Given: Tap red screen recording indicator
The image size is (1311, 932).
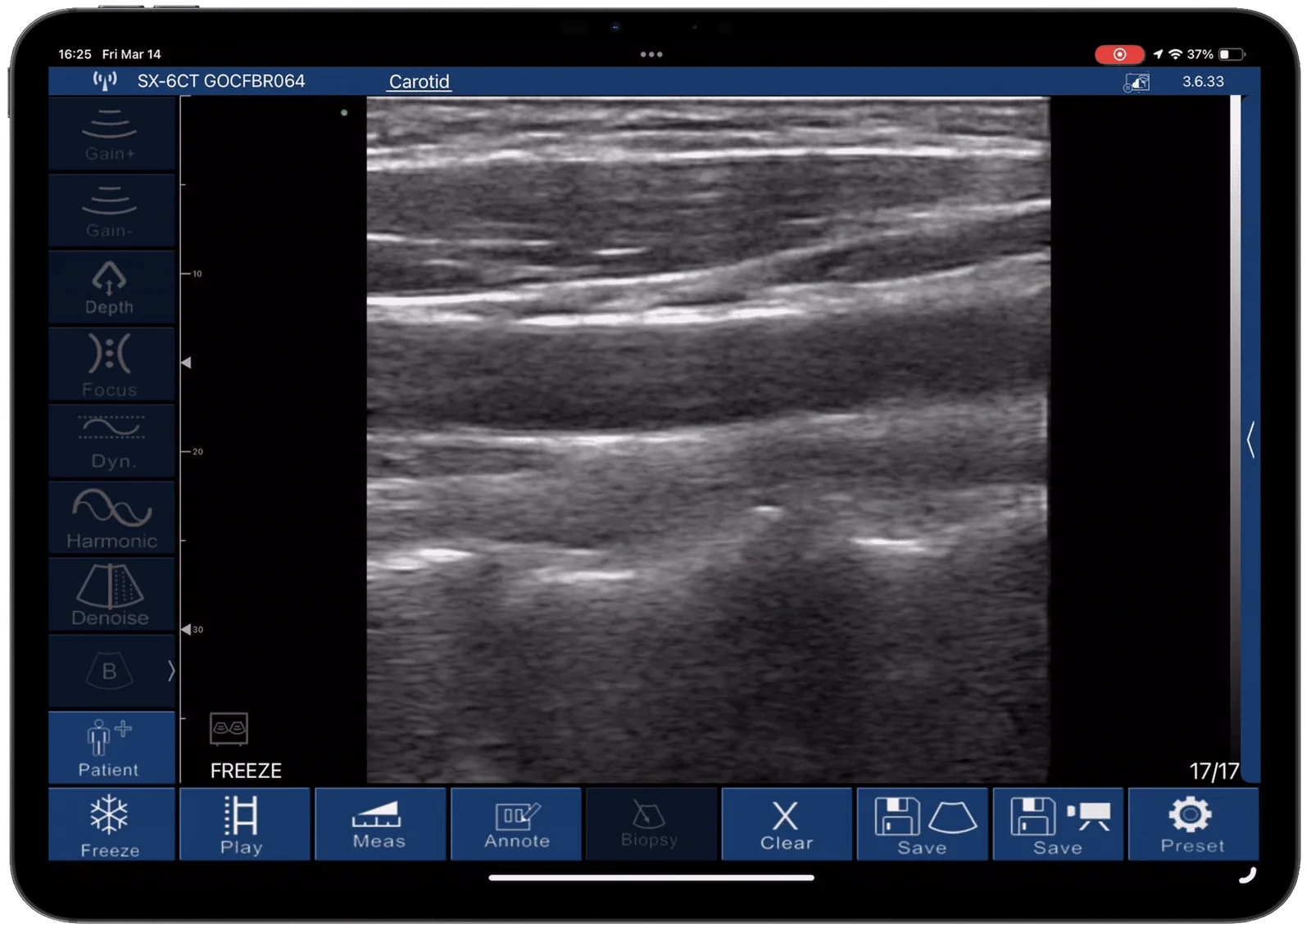Looking at the screenshot, I should 1119,54.
